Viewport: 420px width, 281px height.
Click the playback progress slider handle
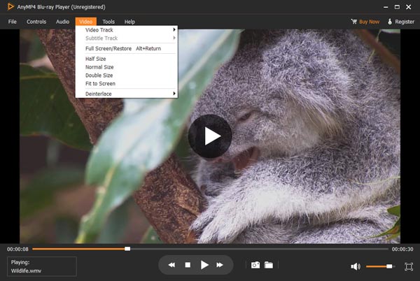point(127,249)
